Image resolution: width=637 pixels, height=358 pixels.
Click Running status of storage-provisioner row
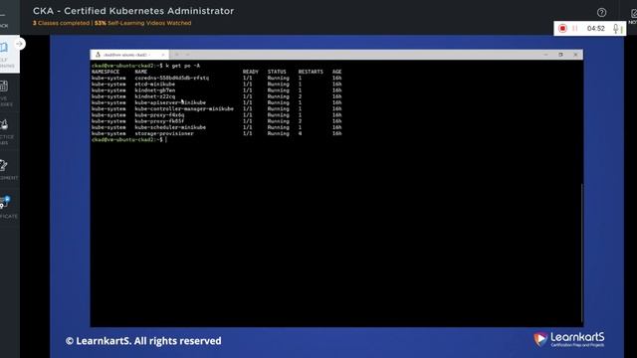279,133
